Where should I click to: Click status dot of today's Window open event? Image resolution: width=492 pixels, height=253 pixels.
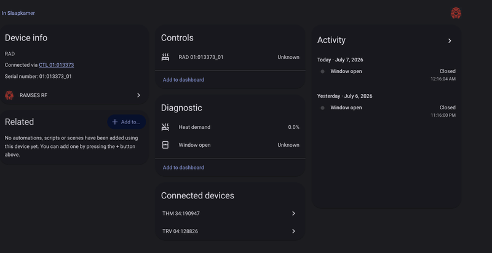[x=322, y=71]
